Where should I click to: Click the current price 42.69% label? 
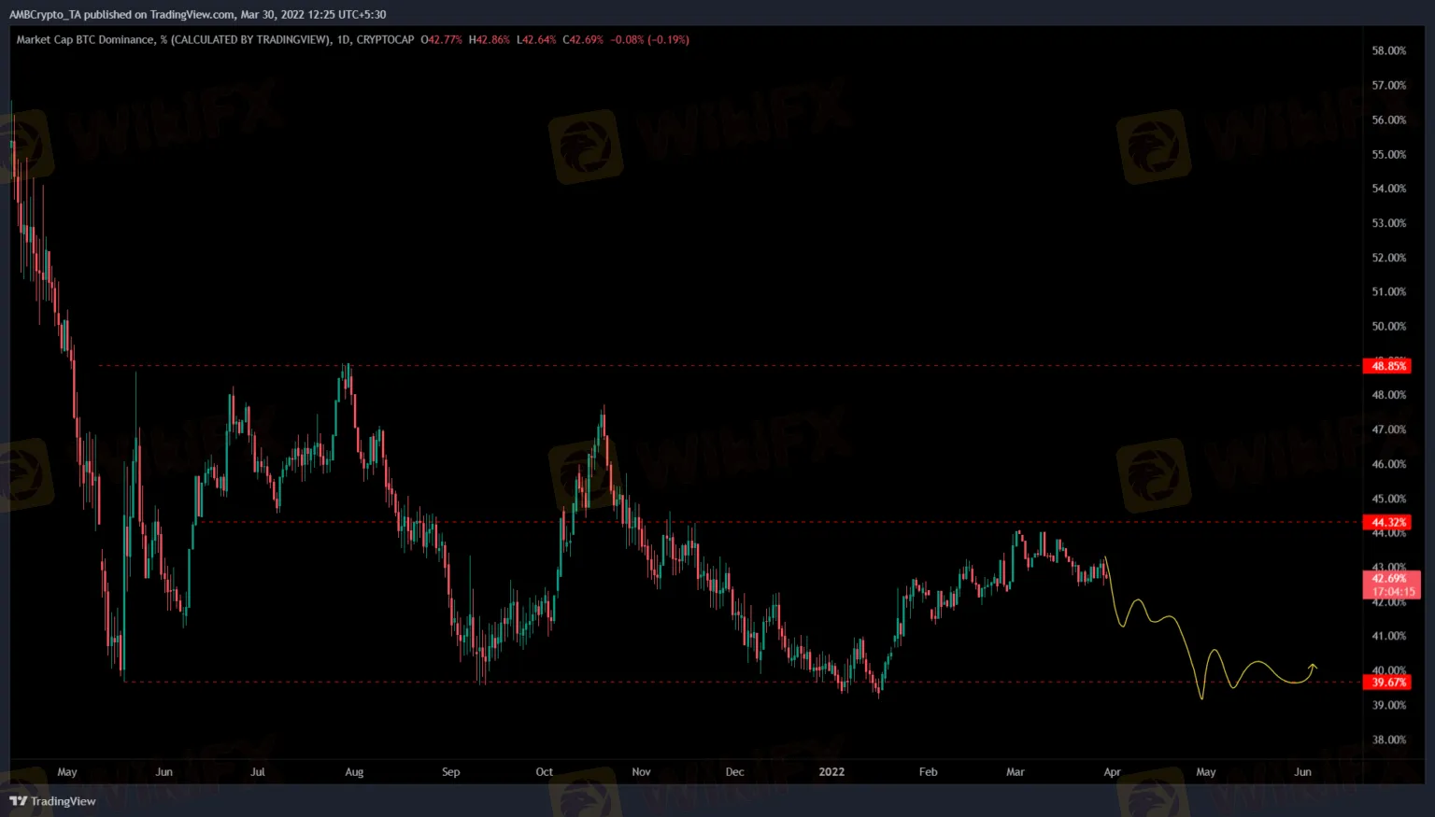click(1389, 579)
